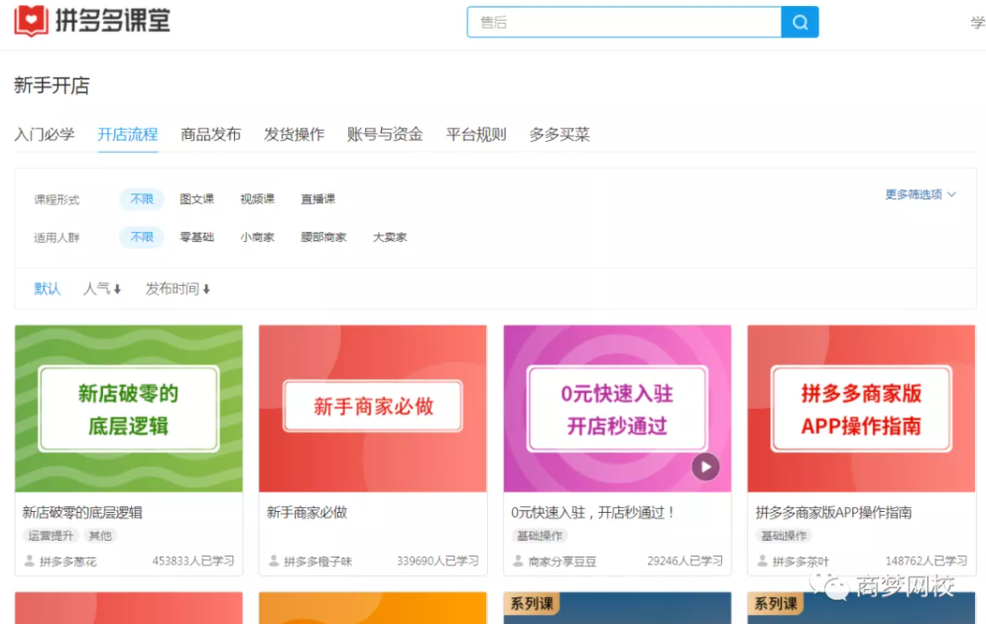986x624 pixels.
Task: Filter audience by 小商家
Action: pos(257,237)
